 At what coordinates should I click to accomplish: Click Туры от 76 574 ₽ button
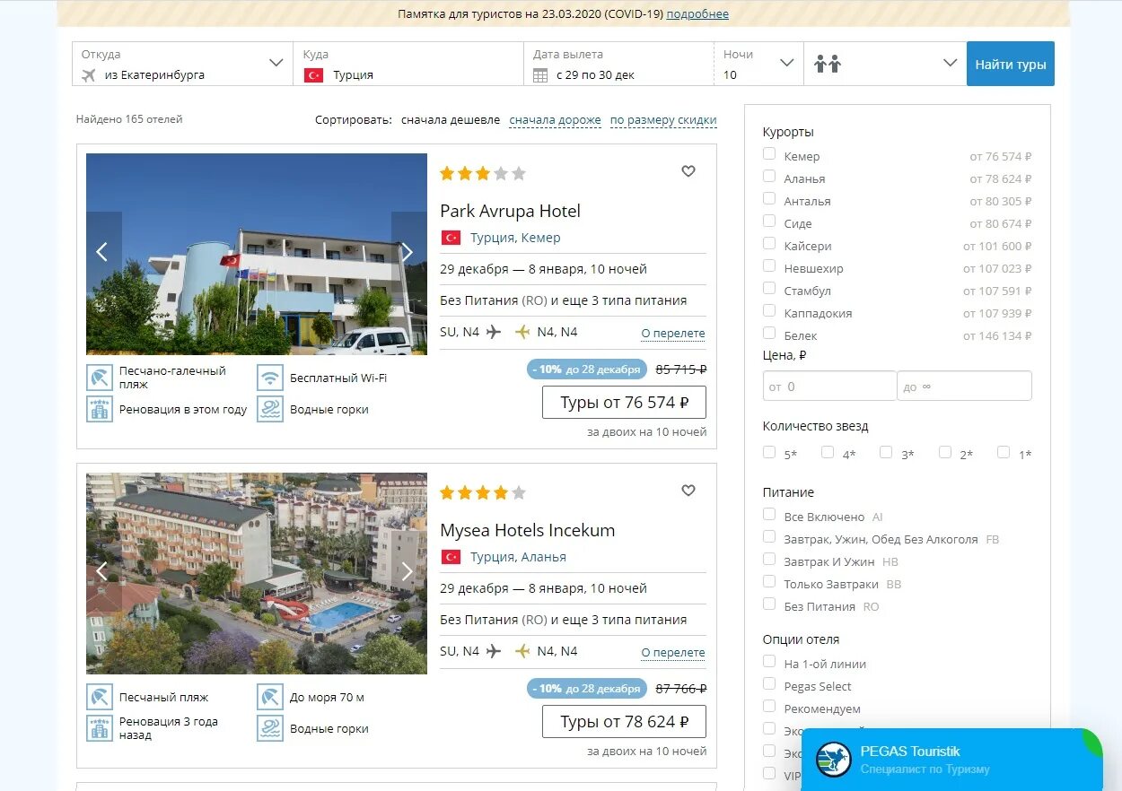pyautogui.click(x=624, y=403)
